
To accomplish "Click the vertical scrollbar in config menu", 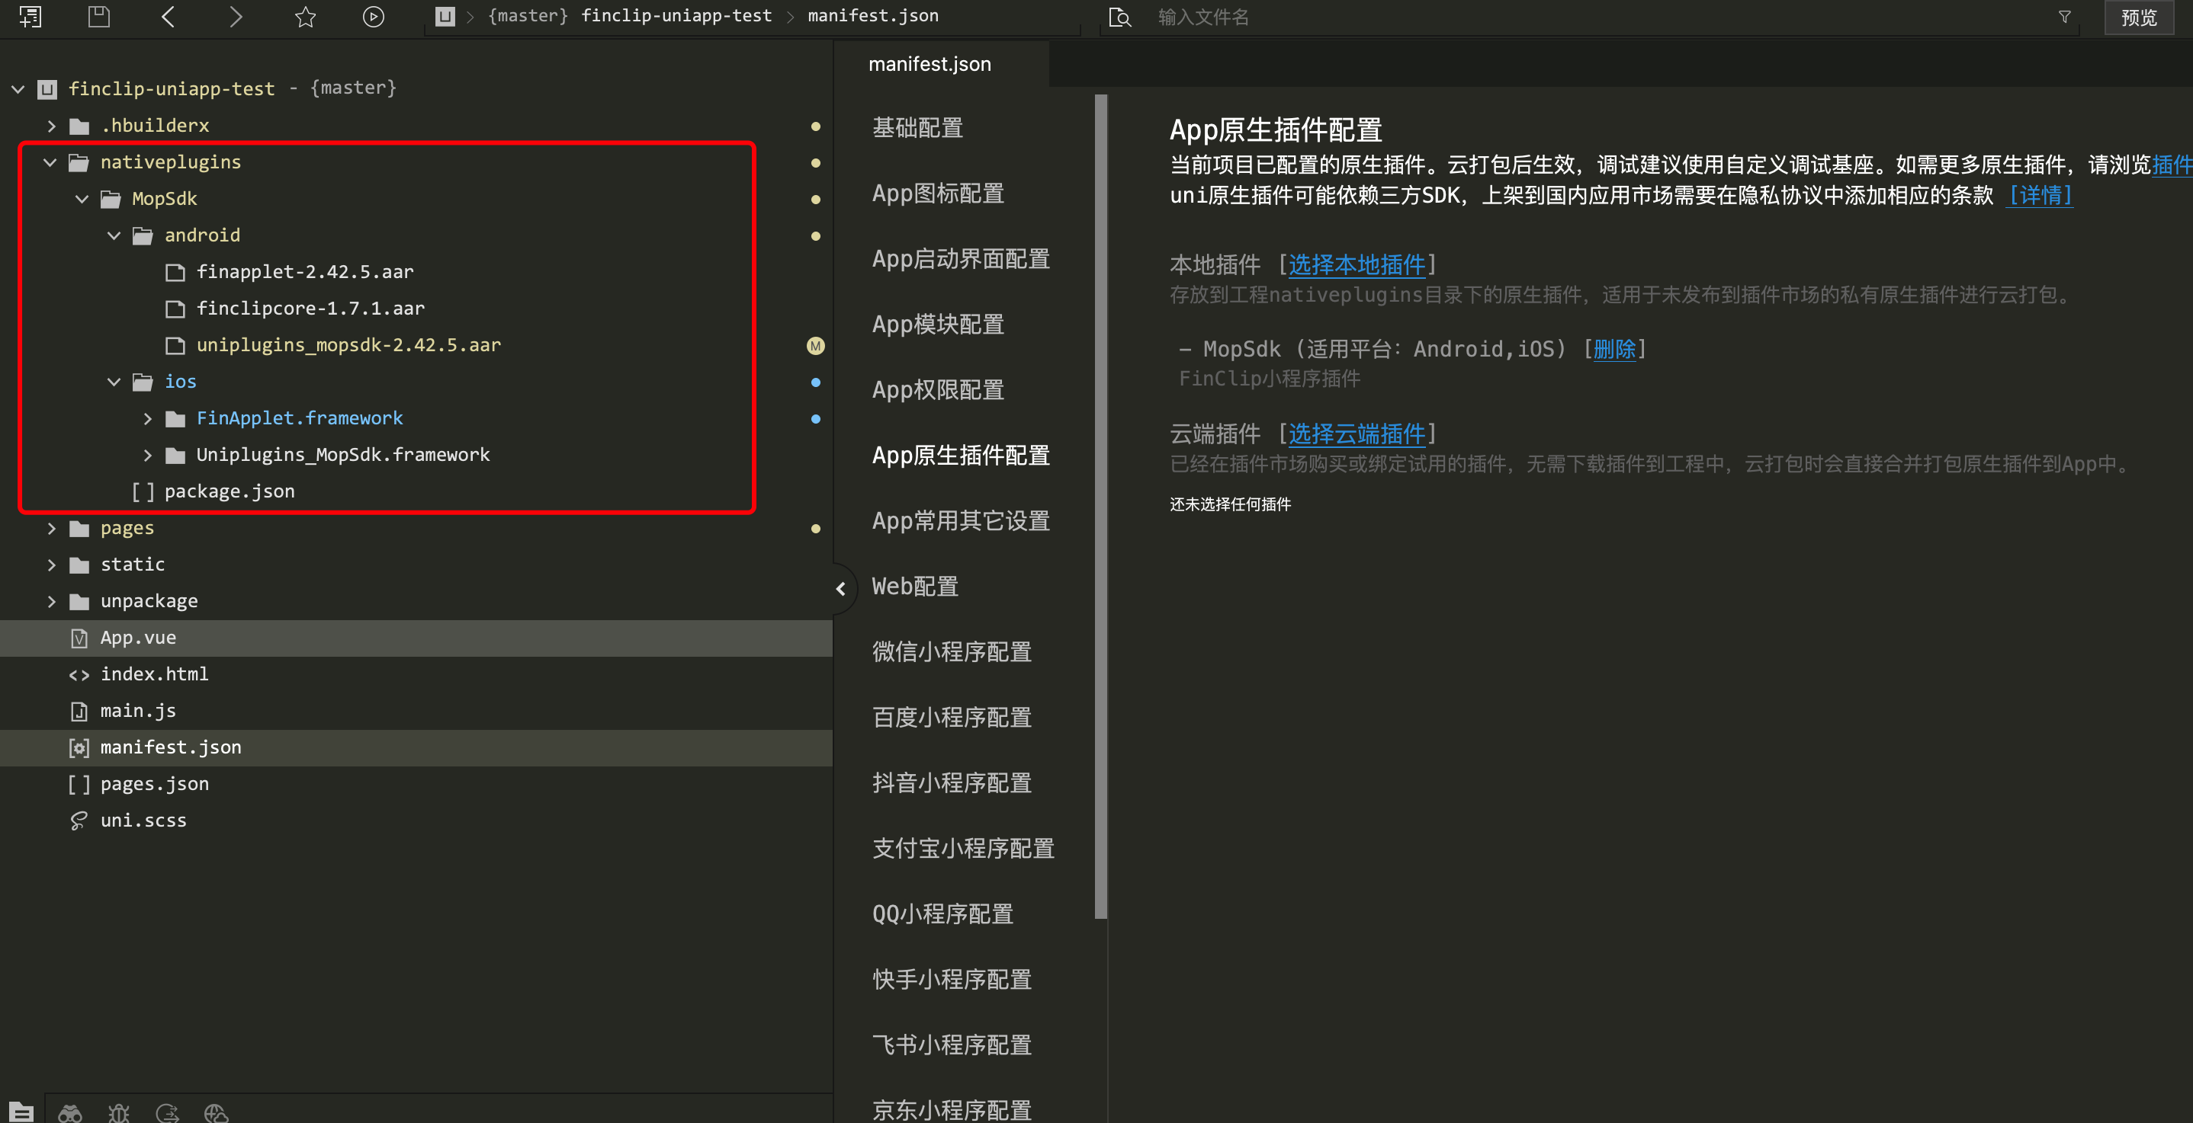I will (x=1100, y=506).
